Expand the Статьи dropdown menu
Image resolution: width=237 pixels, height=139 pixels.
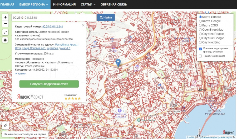tap(88, 4)
